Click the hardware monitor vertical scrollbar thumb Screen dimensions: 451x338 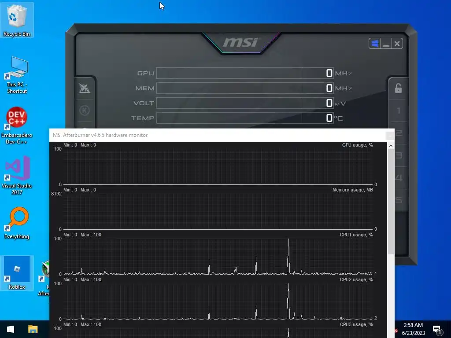pos(391,202)
